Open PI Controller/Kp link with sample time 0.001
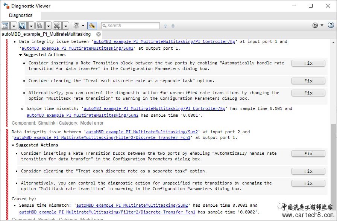The width and height of the screenshot is (337, 221). pyautogui.click(x=155, y=108)
